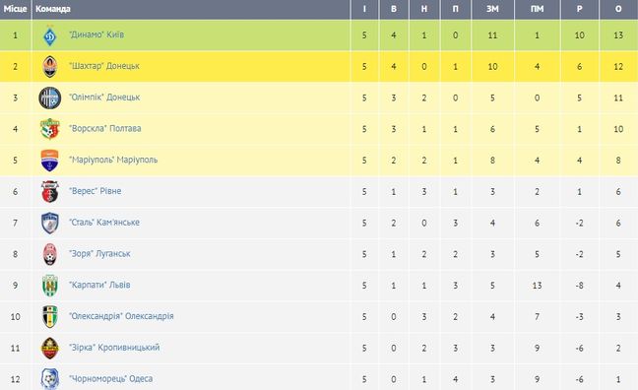Click the Karpaty Lviv green-striped crest
638x390 pixels.
pyautogui.click(x=50, y=286)
